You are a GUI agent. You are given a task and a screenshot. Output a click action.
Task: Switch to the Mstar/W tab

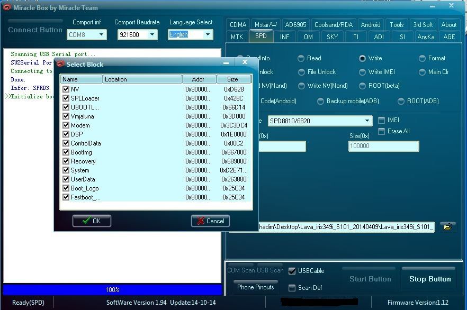click(x=266, y=25)
